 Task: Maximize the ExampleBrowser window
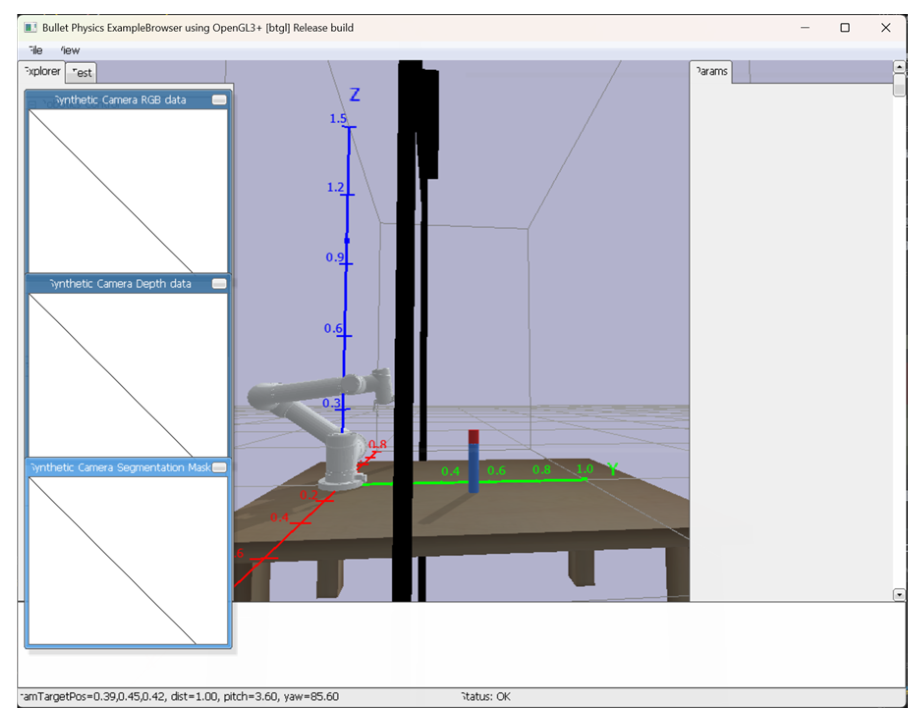tap(844, 28)
